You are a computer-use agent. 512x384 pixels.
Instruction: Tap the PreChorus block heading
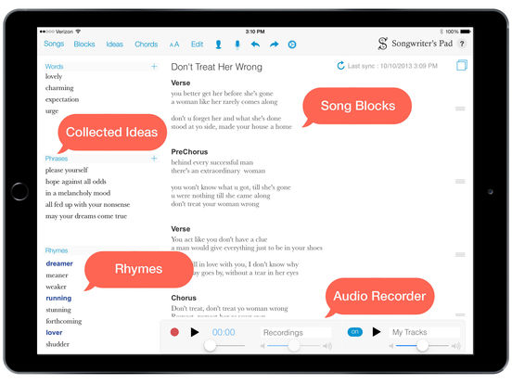click(x=189, y=152)
